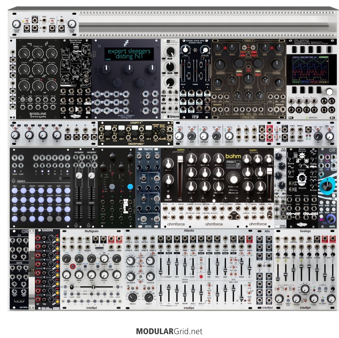Click the CV A jack on Traffic
339x338 pixels.
pyautogui.click(x=157, y=178)
